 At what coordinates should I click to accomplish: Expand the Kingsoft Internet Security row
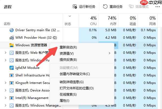pyautogui.click(x=6, y=83)
